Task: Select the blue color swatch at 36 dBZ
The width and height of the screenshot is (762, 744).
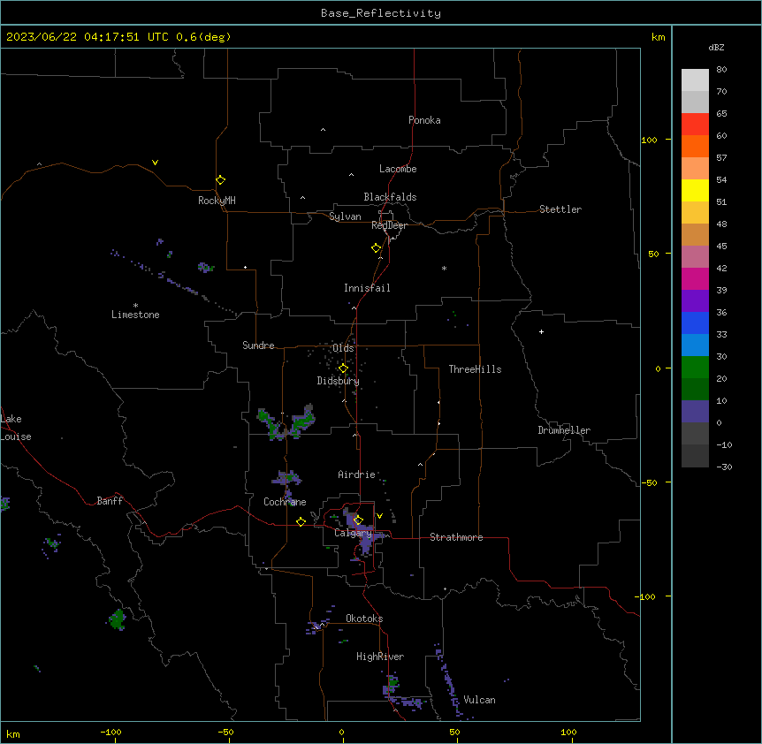Action: (x=695, y=323)
